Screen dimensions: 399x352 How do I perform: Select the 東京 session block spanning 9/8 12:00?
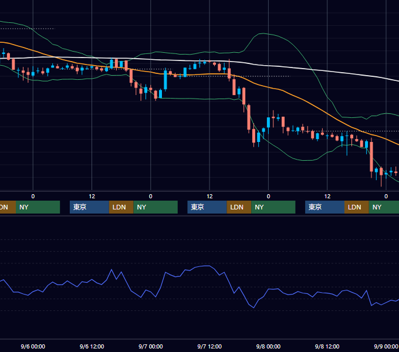pos(324,207)
